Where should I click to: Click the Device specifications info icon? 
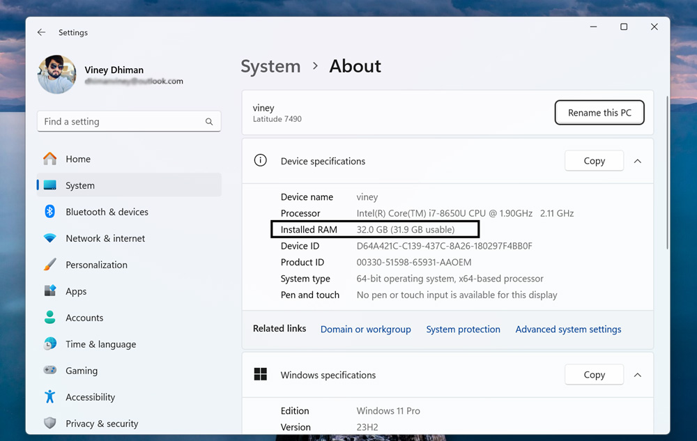pyautogui.click(x=261, y=160)
